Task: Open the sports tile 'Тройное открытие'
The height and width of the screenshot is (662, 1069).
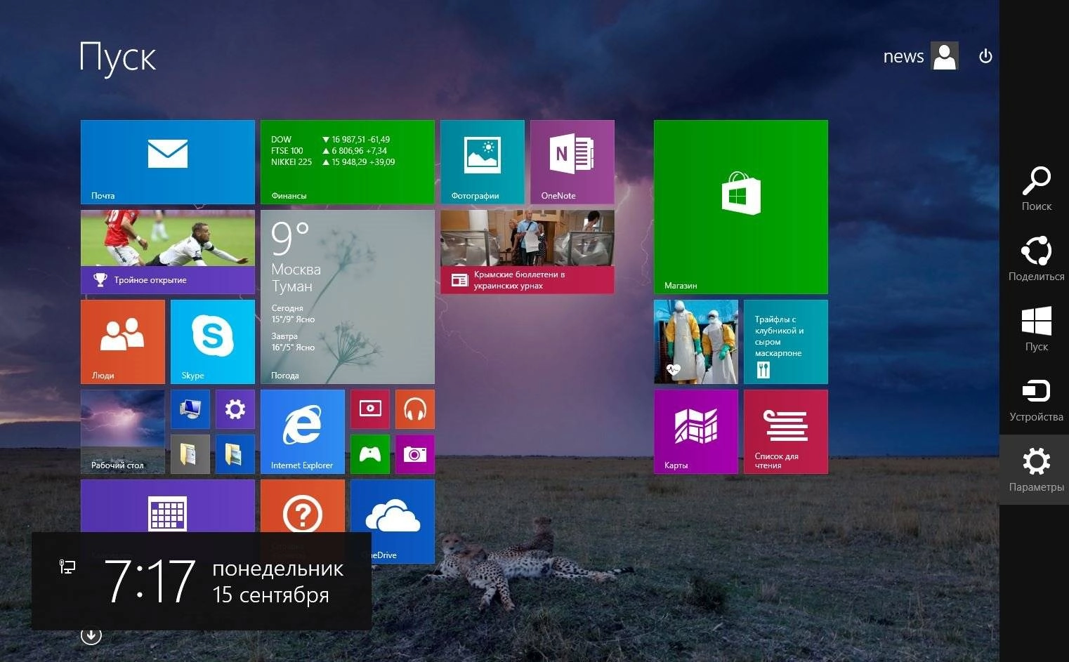Action: (168, 252)
